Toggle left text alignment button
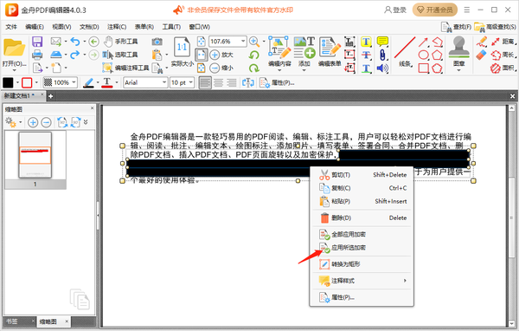Image resolution: width=519 pixels, height=331 pixels. pos(205,82)
